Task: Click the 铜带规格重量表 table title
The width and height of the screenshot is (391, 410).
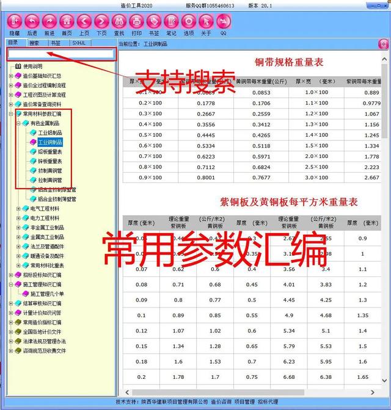Action: (289, 62)
